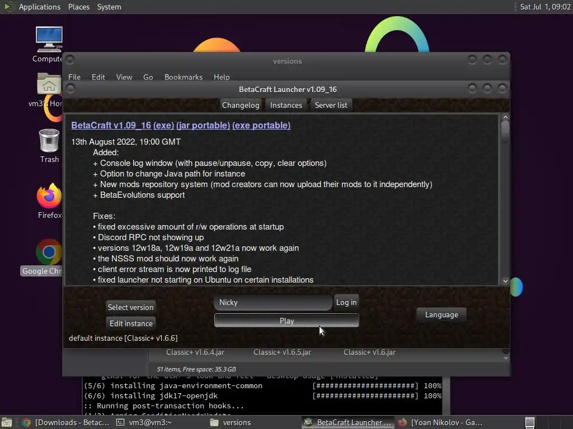Open File menu in versions window
This screenshot has width=573, height=429.
pos(74,77)
